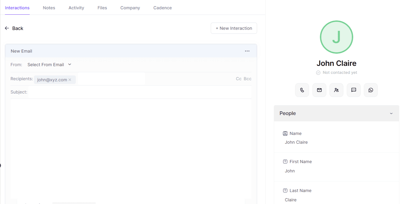The width and height of the screenshot is (401, 204).
Task: Remove the john@xyz.com recipient chip
Action: (x=70, y=79)
